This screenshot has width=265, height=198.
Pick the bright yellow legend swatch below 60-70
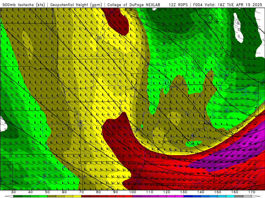(77, 196)
